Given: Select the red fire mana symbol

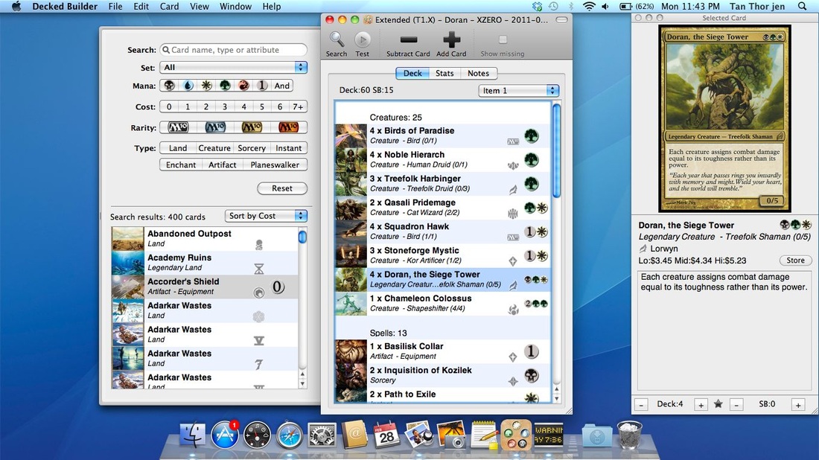Looking at the screenshot, I should click(243, 86).
